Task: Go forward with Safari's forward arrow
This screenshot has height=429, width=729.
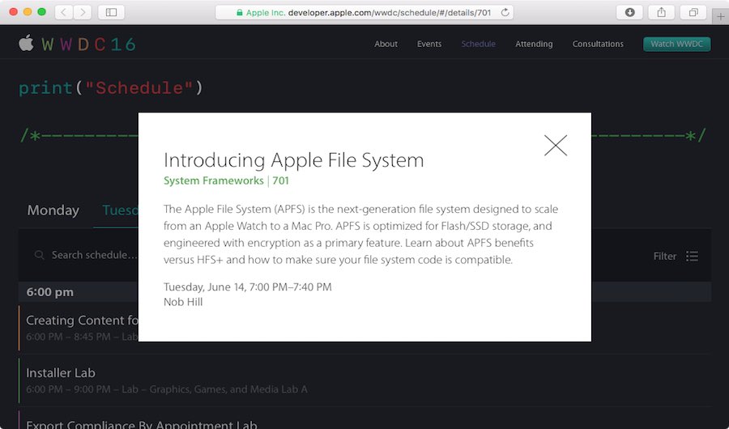Action: tap(82, 12)
